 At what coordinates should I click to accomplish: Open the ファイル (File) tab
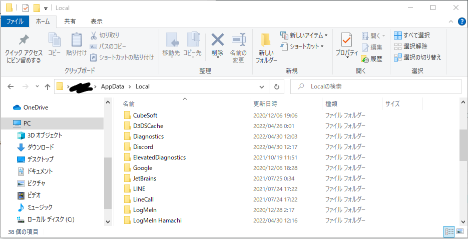tap(15, 21)
